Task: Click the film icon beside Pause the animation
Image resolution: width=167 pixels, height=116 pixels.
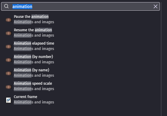Action: click(x=9, y=20)
